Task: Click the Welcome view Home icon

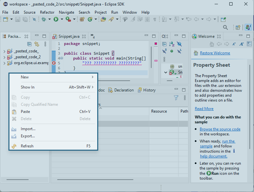Action: (x=212, y=44)
